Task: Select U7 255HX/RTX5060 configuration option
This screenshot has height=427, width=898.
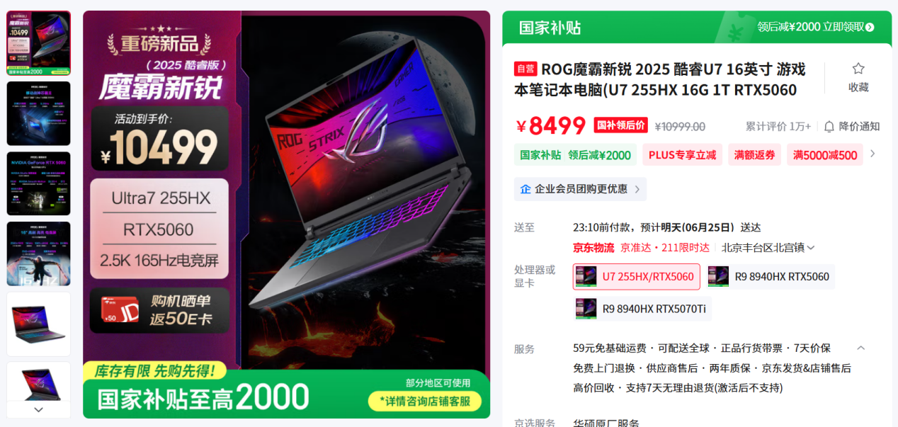Action: tap(637, 277)
